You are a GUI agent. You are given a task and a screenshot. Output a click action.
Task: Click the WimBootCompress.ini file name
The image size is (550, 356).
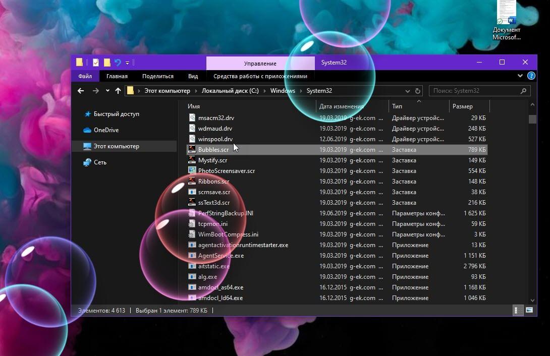(228, 234)
